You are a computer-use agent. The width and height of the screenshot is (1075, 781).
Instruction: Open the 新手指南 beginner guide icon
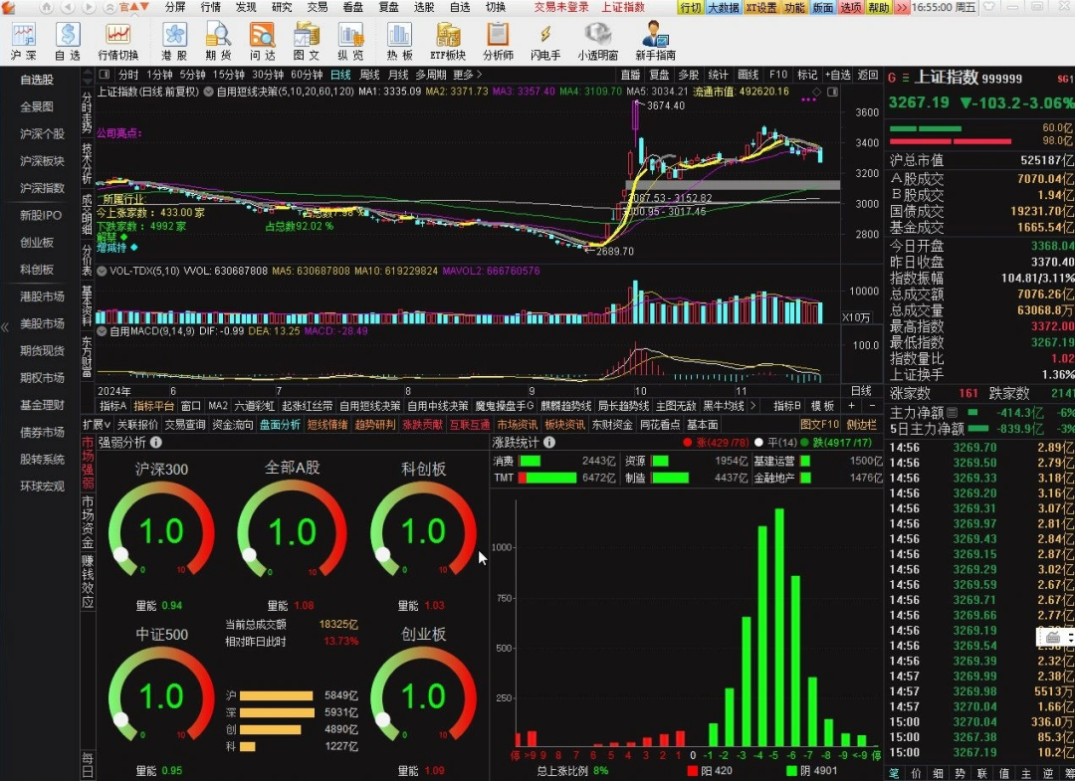pyautogui.click(x=655, y=42)
